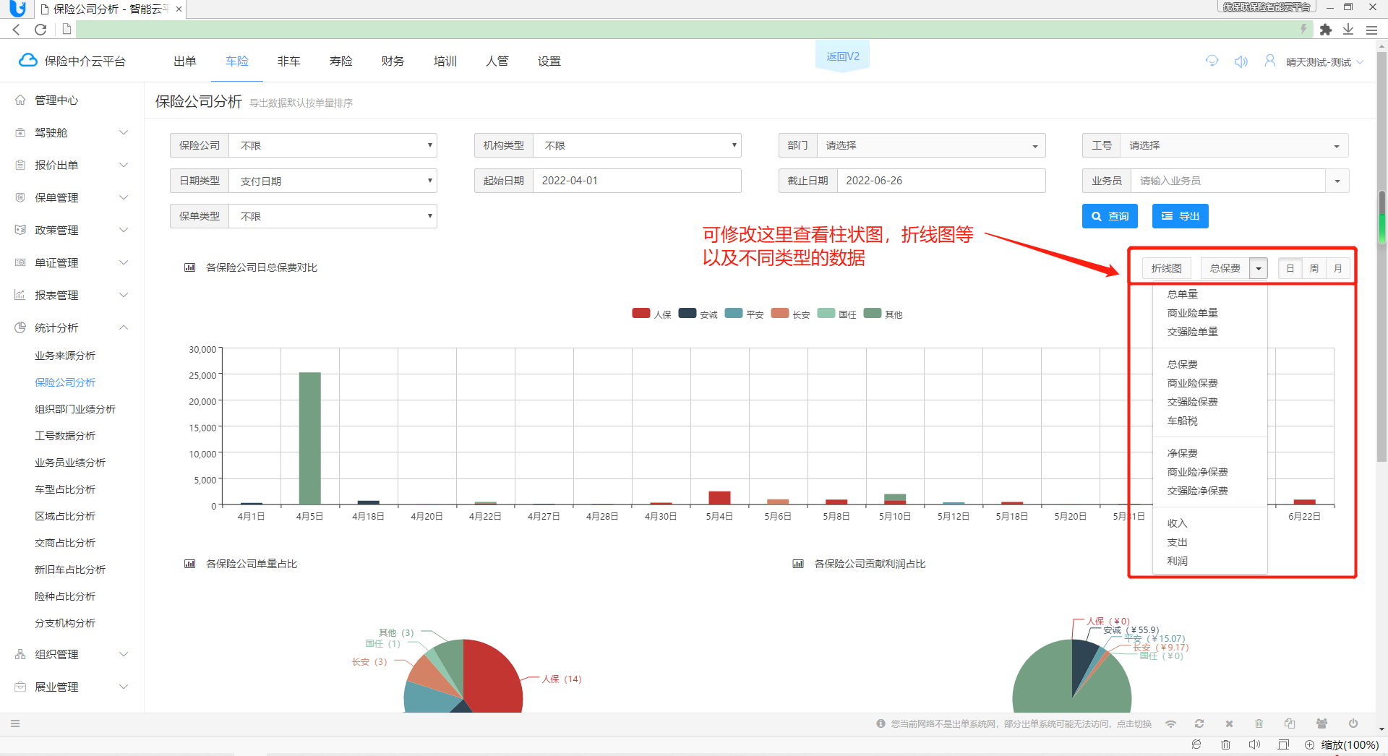Click the browser reload icon

[40, 29]
